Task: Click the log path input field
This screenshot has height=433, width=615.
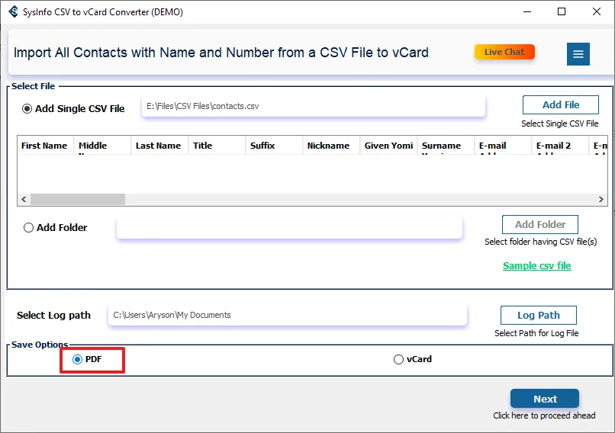Action: (x=288, y=315)
